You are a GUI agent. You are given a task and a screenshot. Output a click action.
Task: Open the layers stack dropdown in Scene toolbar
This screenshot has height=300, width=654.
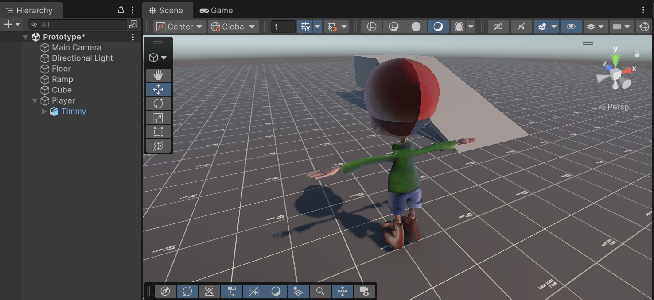595,27
